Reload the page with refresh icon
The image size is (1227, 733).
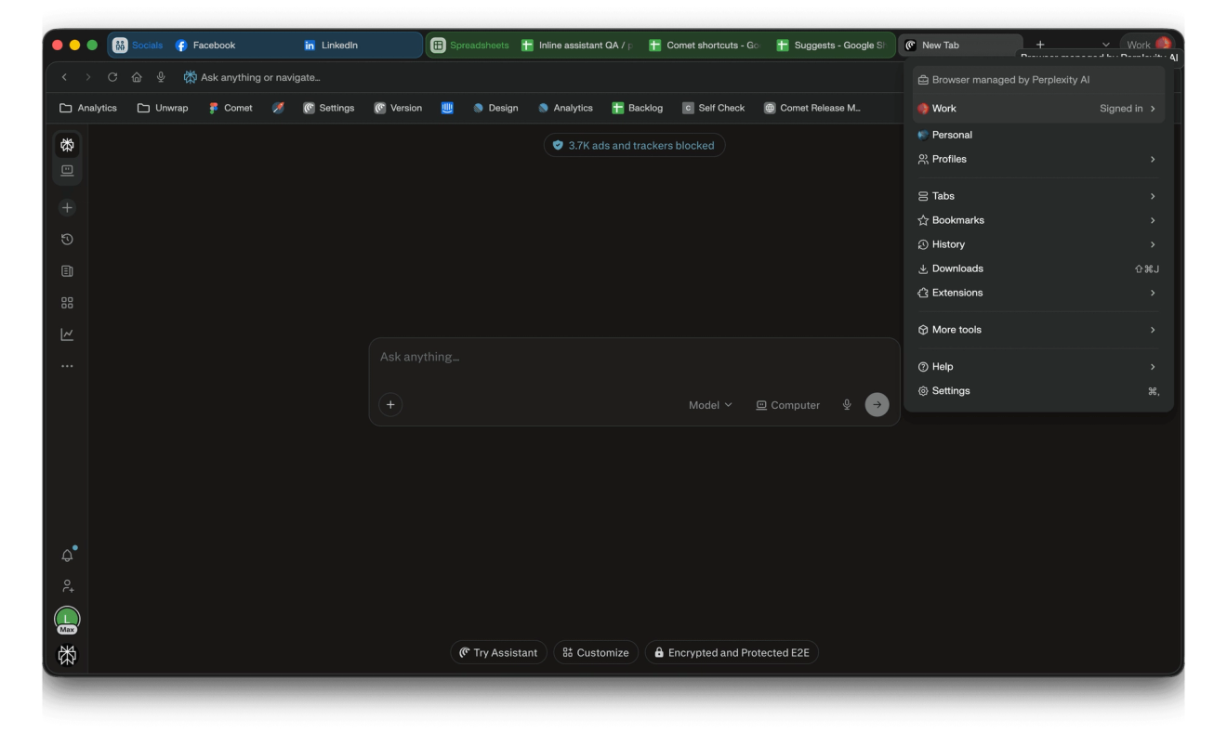coord(112,77)
